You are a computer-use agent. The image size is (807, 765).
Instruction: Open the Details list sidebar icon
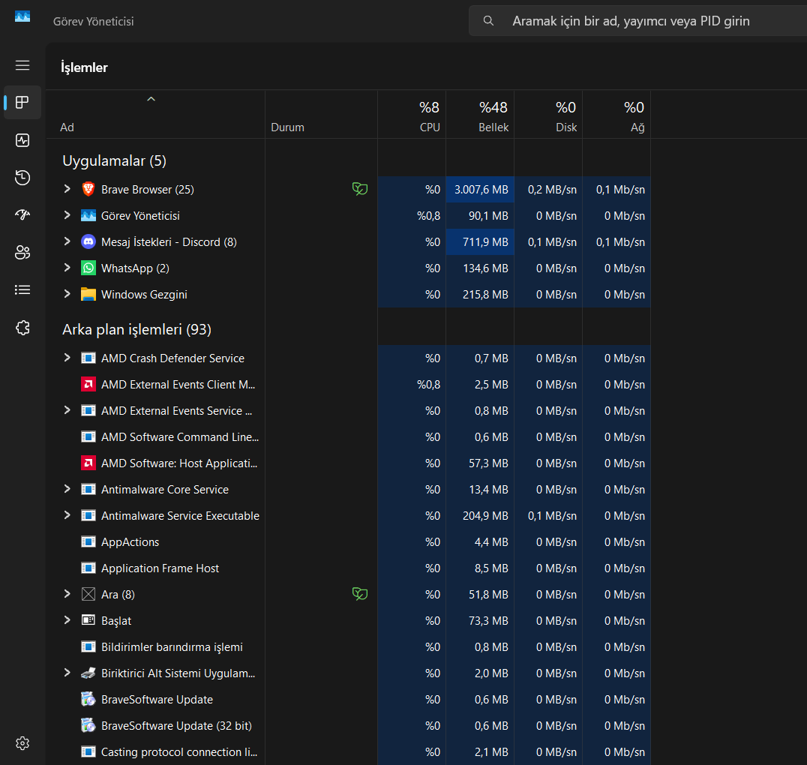click(22, 289)
